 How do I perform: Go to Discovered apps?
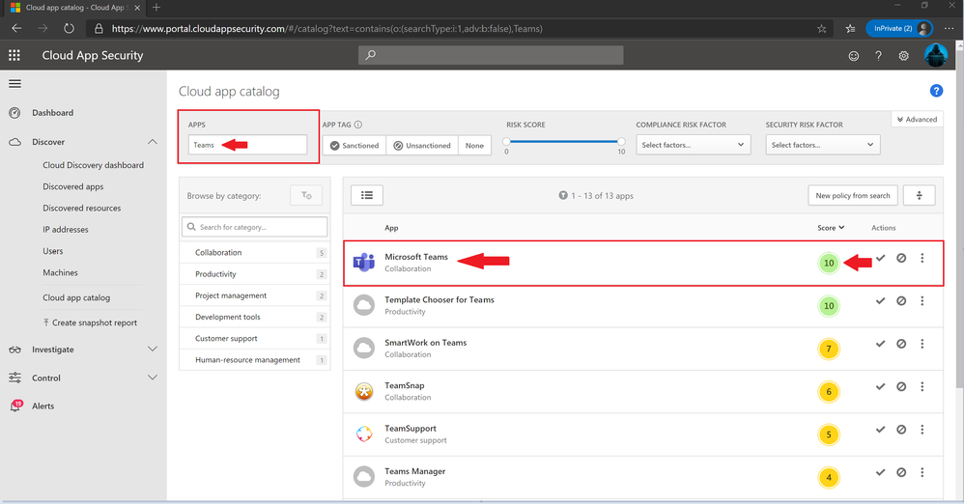coord(73,186)
